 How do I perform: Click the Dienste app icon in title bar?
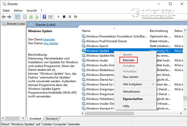[x=4, y=4]
